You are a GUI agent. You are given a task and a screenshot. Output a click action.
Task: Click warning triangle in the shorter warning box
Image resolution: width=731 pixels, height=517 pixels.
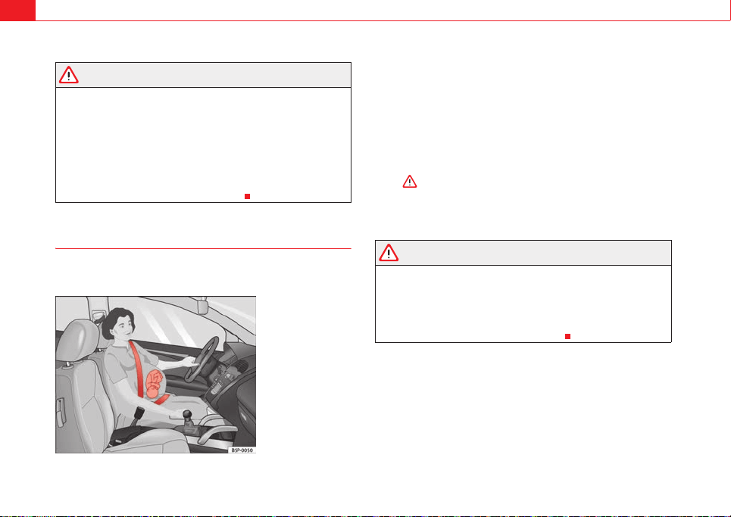[x=389, y=253]
